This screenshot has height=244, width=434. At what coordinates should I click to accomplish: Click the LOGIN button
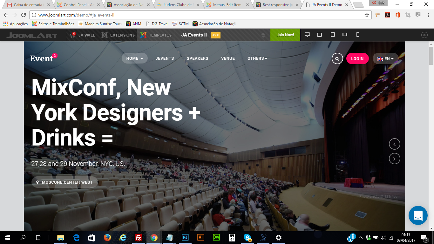[x=357, y=58]
